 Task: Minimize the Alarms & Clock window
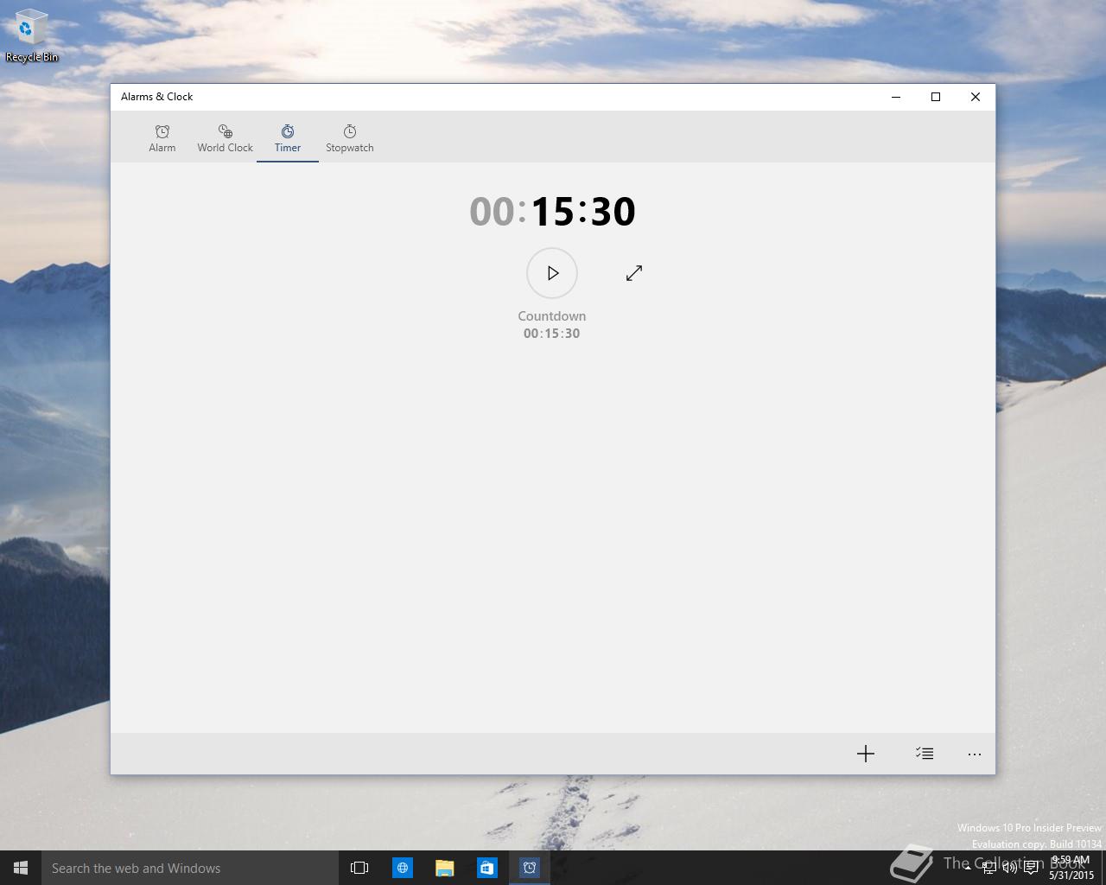896,97
